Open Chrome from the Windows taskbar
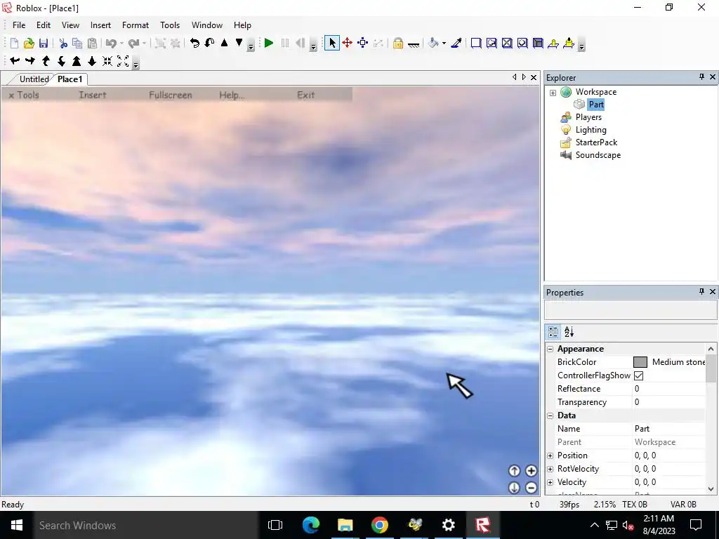 (x=380, y=525)
